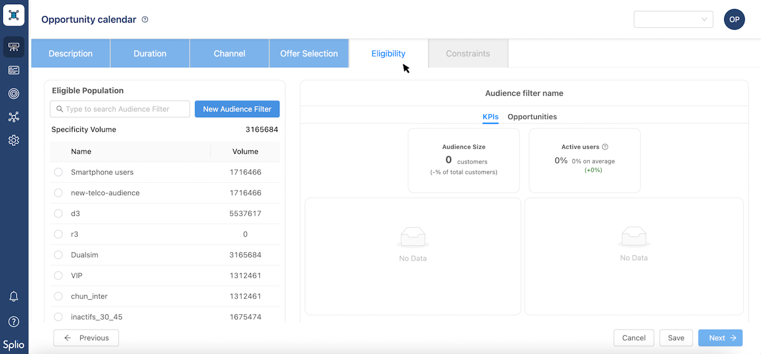Viewport: 761px width, 354px height.
Task: Open the help question mark sidebar icon
Action: tap(14, 321)
